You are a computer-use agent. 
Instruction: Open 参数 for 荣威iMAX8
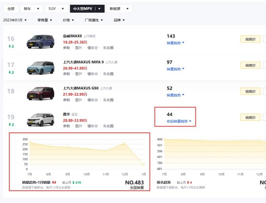(67, 48)
